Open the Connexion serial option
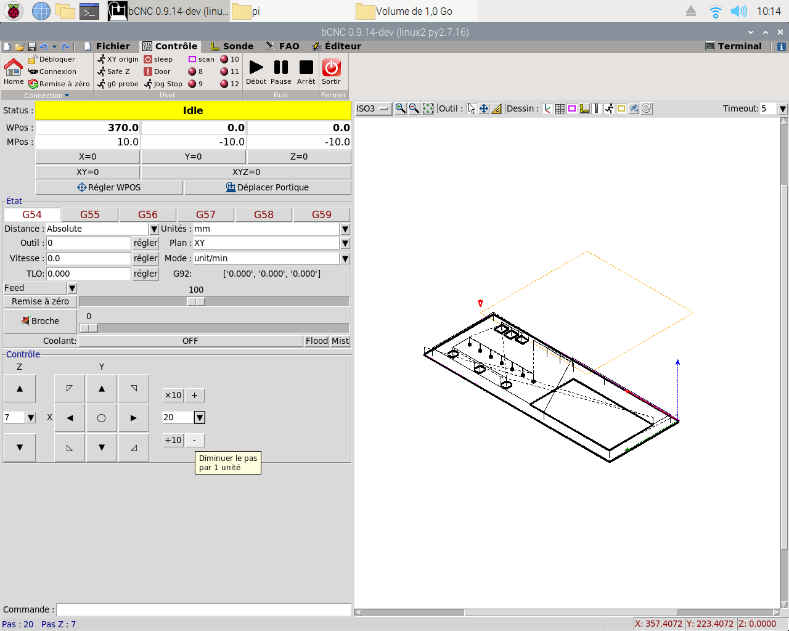789x631 pixels. pyautogui.click(x=52, y=71)
